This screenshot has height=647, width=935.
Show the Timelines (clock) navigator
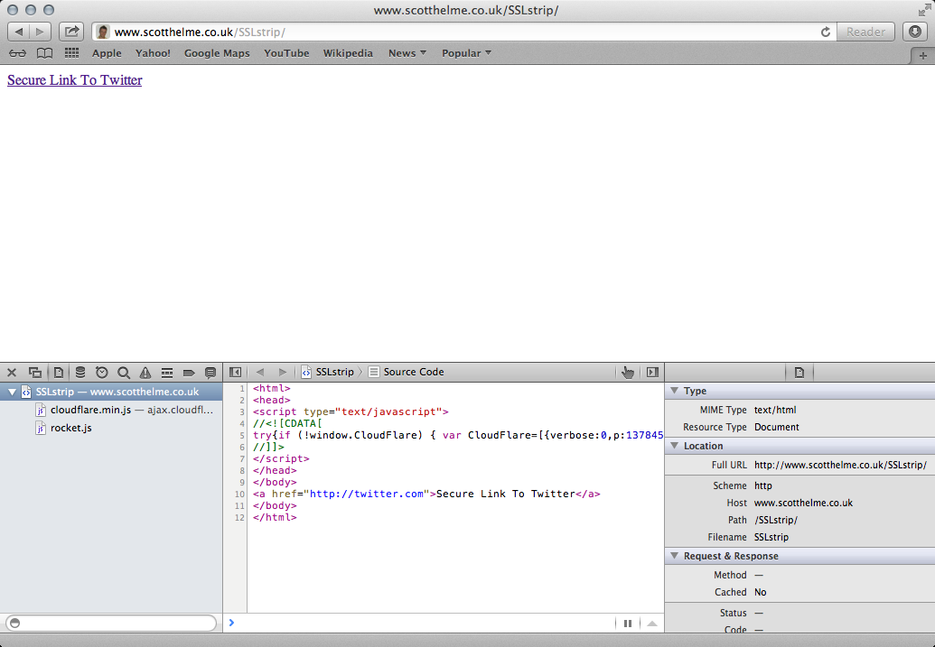click(102, 373)
